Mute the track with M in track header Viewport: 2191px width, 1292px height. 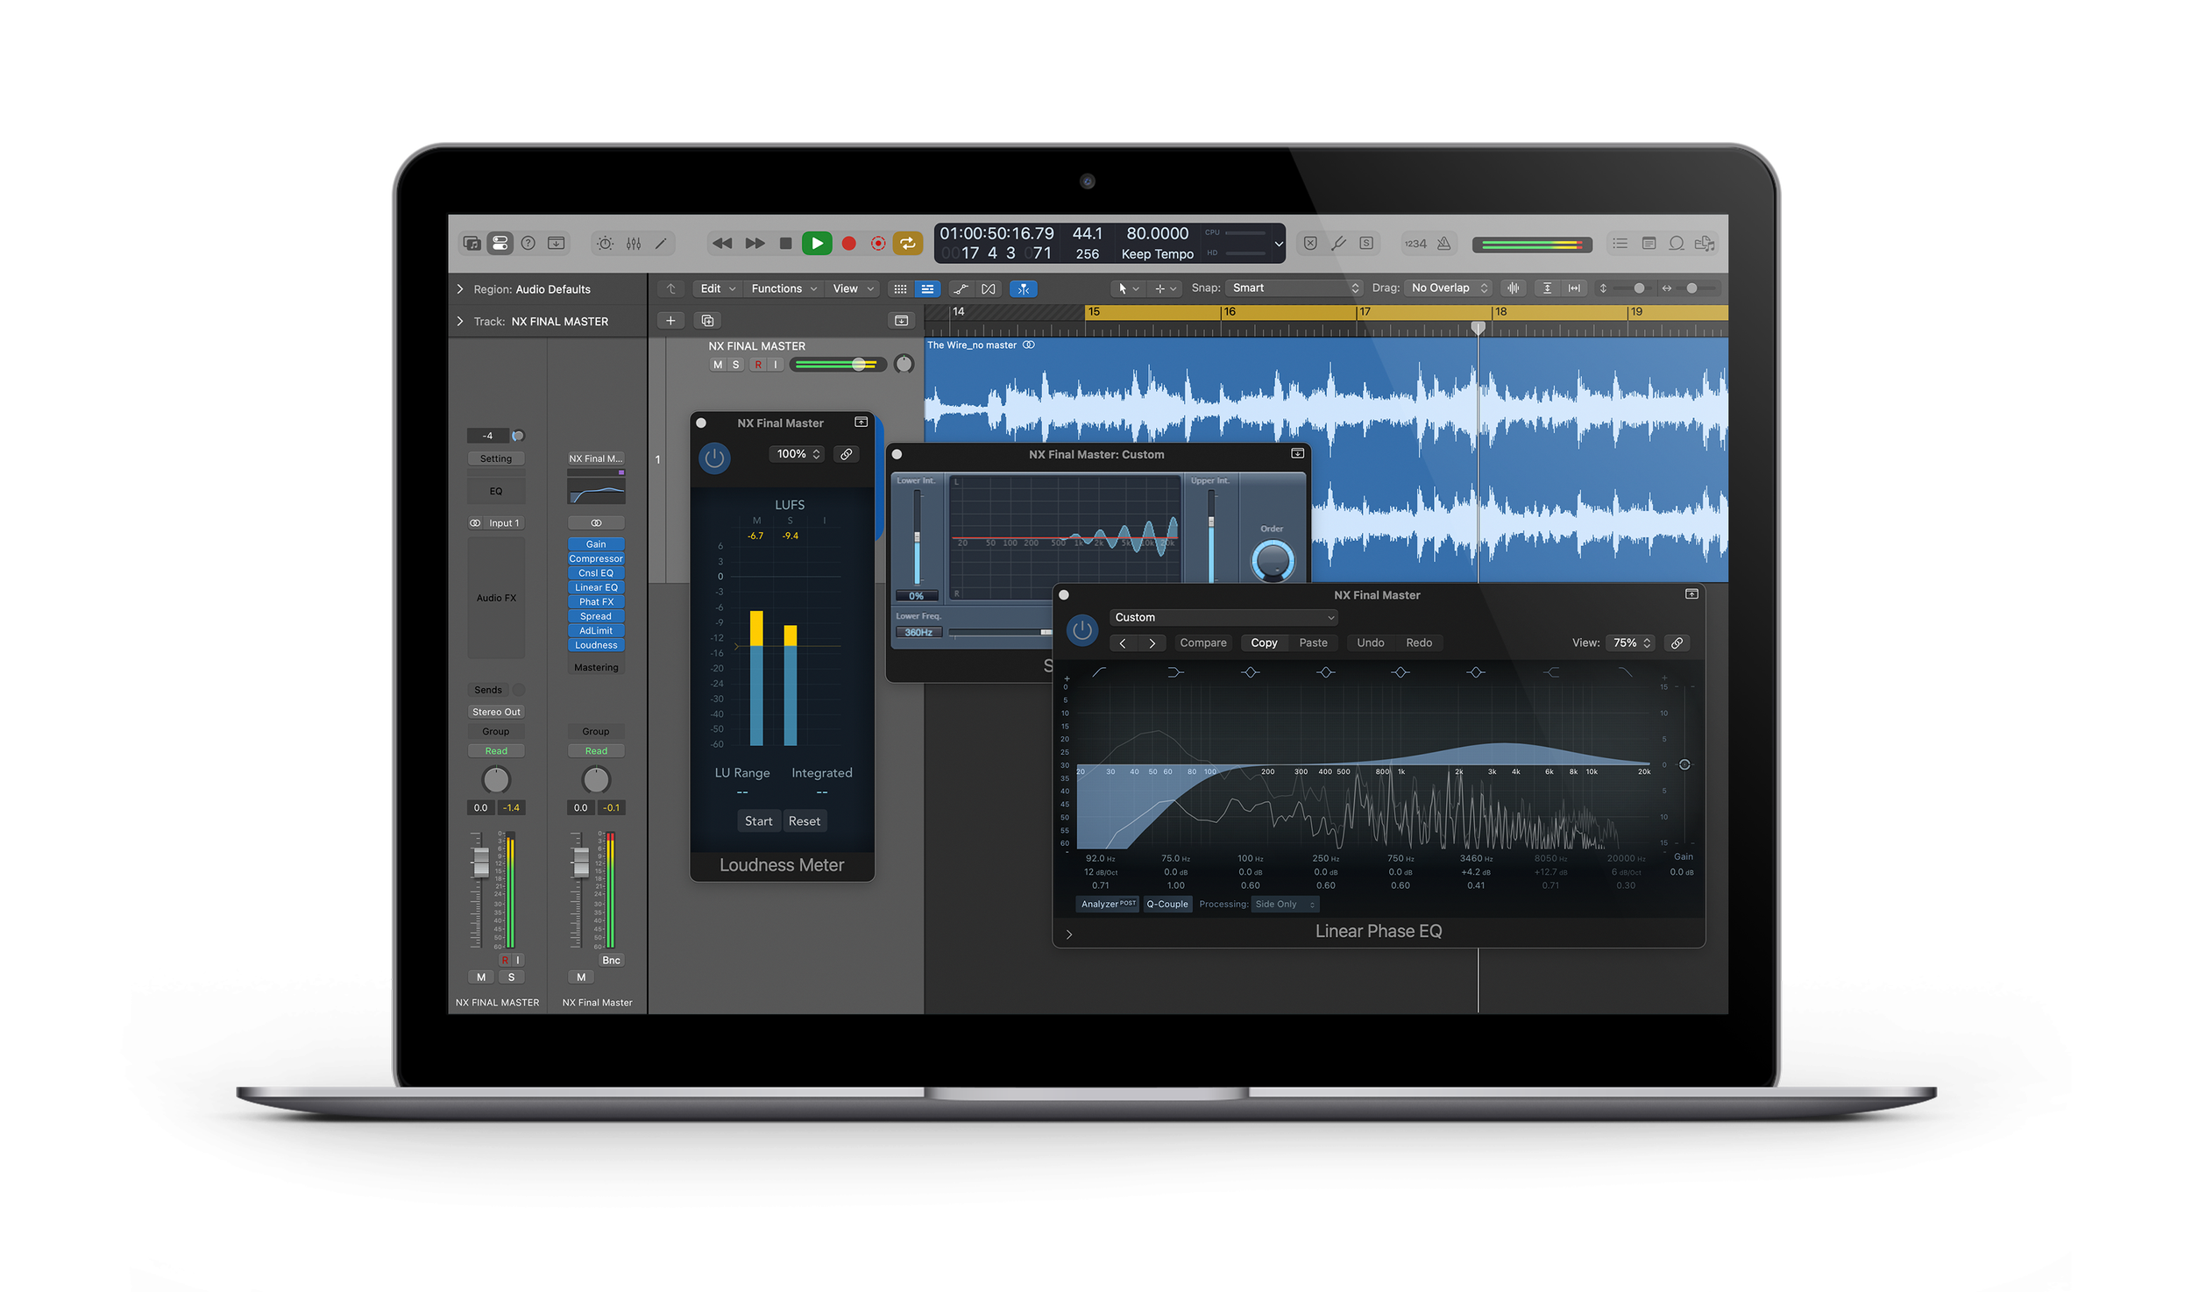tap(718, 365)
